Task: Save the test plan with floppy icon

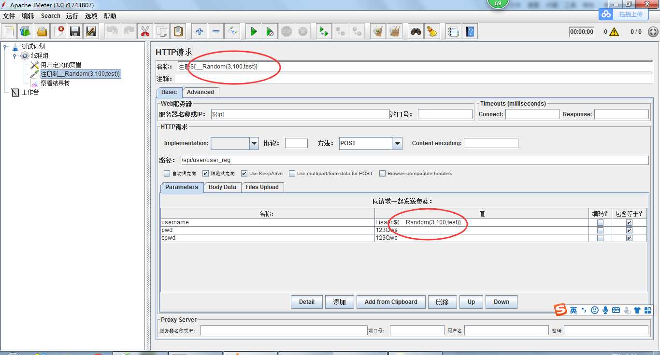Action: pyautogui.click(x=75, y=32)
